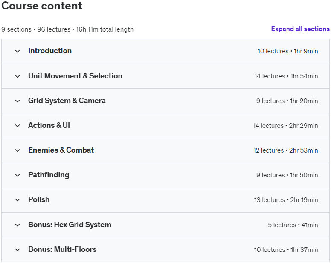Expand the Bonus: Hex Grid System chevron
The height and width of the screenshot is (263, 331).
pyautogui.click(x=17, y=225)
